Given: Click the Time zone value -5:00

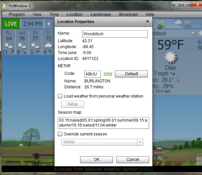Looking at the screenshot, I should point(87,53).
